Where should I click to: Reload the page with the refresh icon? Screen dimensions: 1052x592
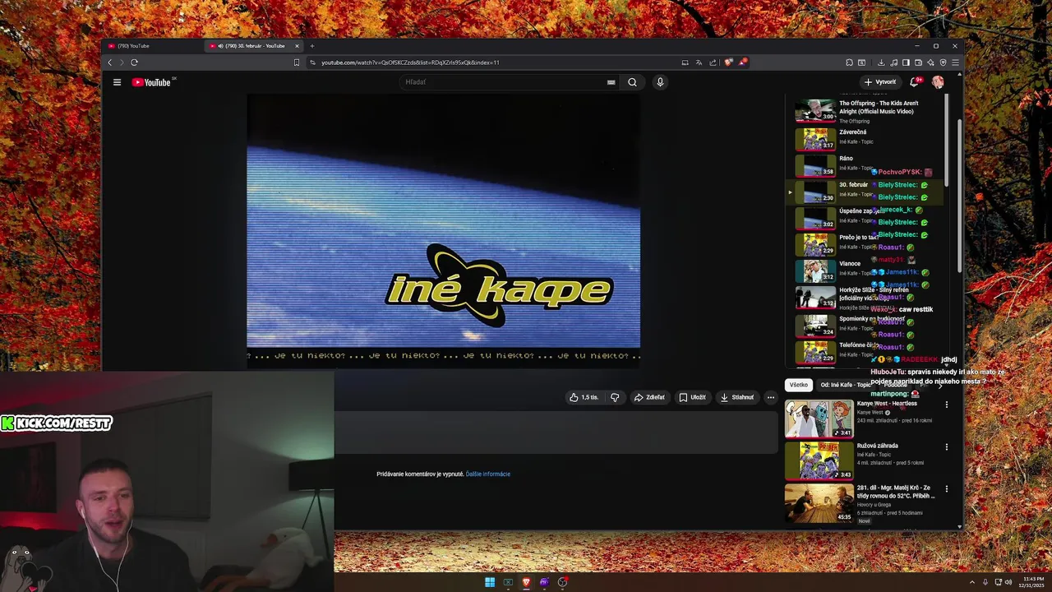134,62
